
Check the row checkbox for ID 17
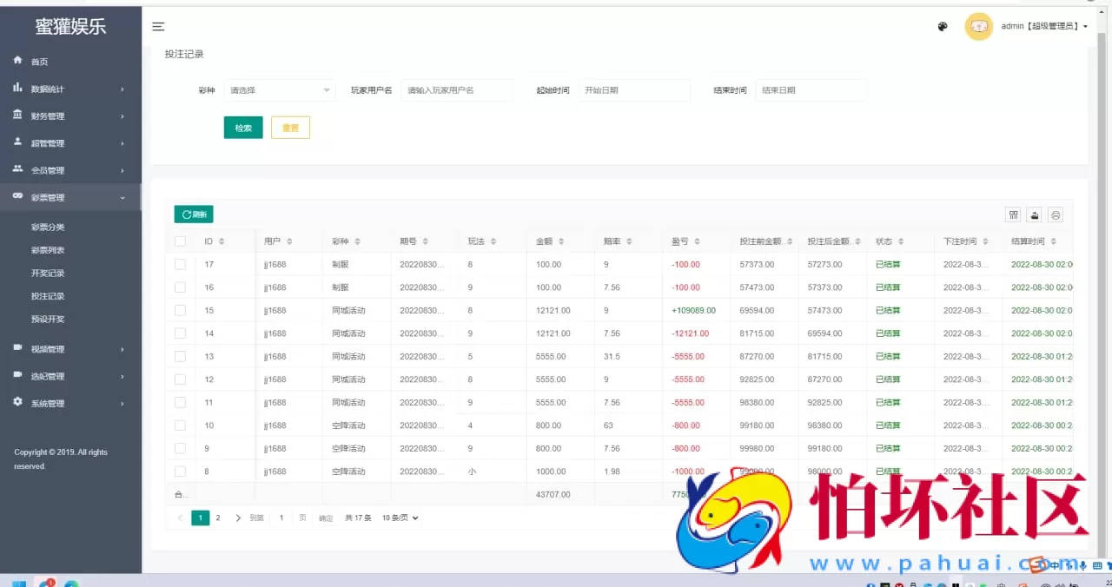[x=180, y=264]
